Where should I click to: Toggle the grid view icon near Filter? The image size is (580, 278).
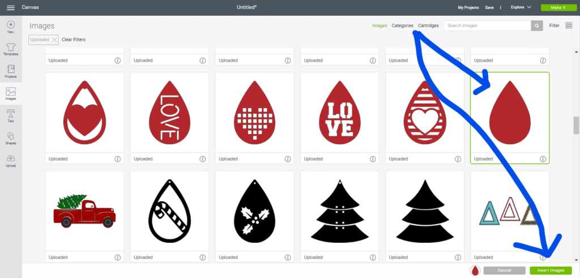pyautogui.click(x=569, y=25)
